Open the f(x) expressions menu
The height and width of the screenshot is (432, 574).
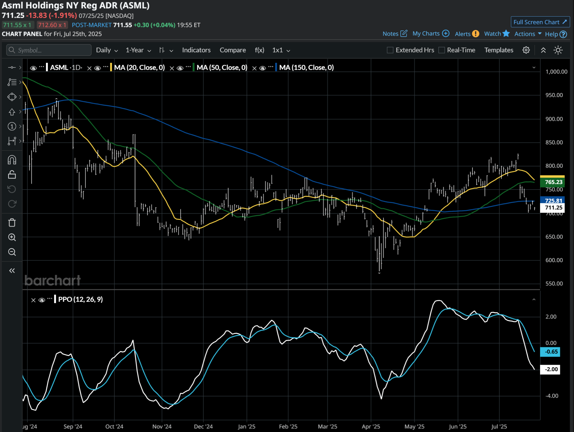point(260,50)
